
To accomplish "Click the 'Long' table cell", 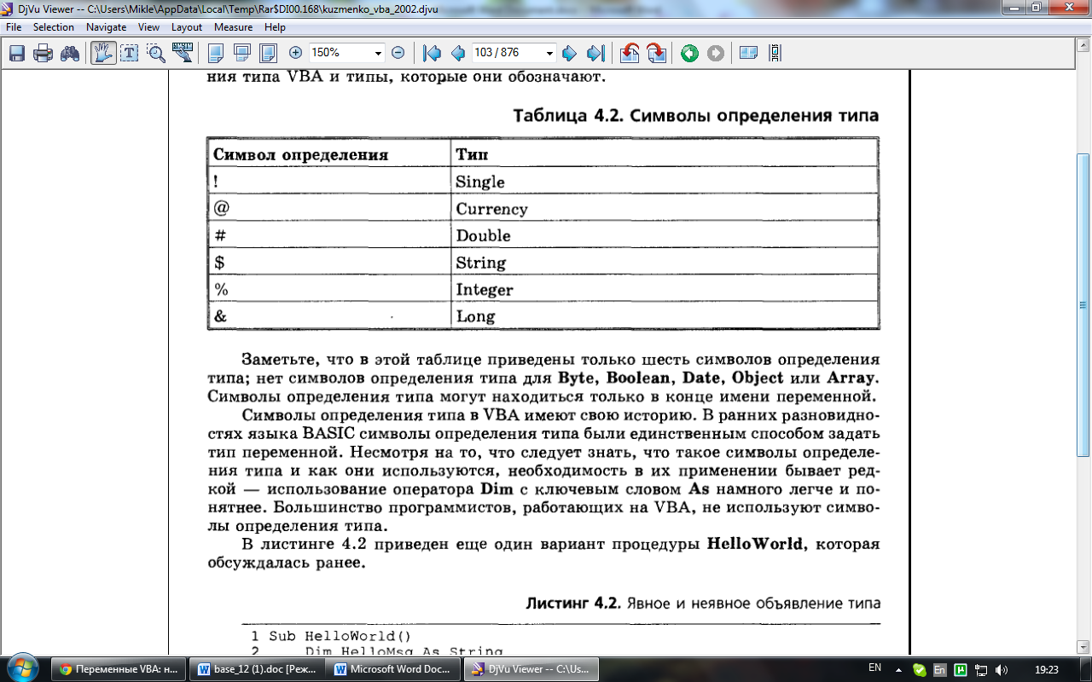I will coord(665,316).
